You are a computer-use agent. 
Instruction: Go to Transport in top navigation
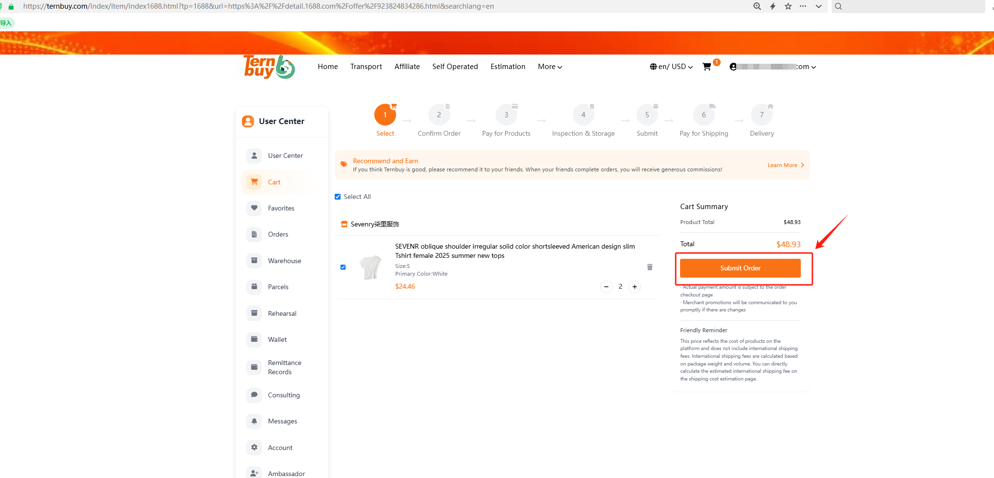coord(366,67)
